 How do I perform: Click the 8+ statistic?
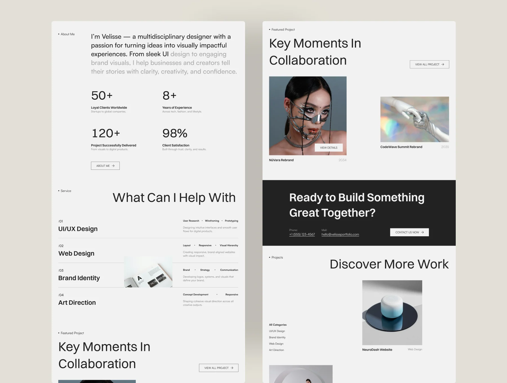[169, 95]
